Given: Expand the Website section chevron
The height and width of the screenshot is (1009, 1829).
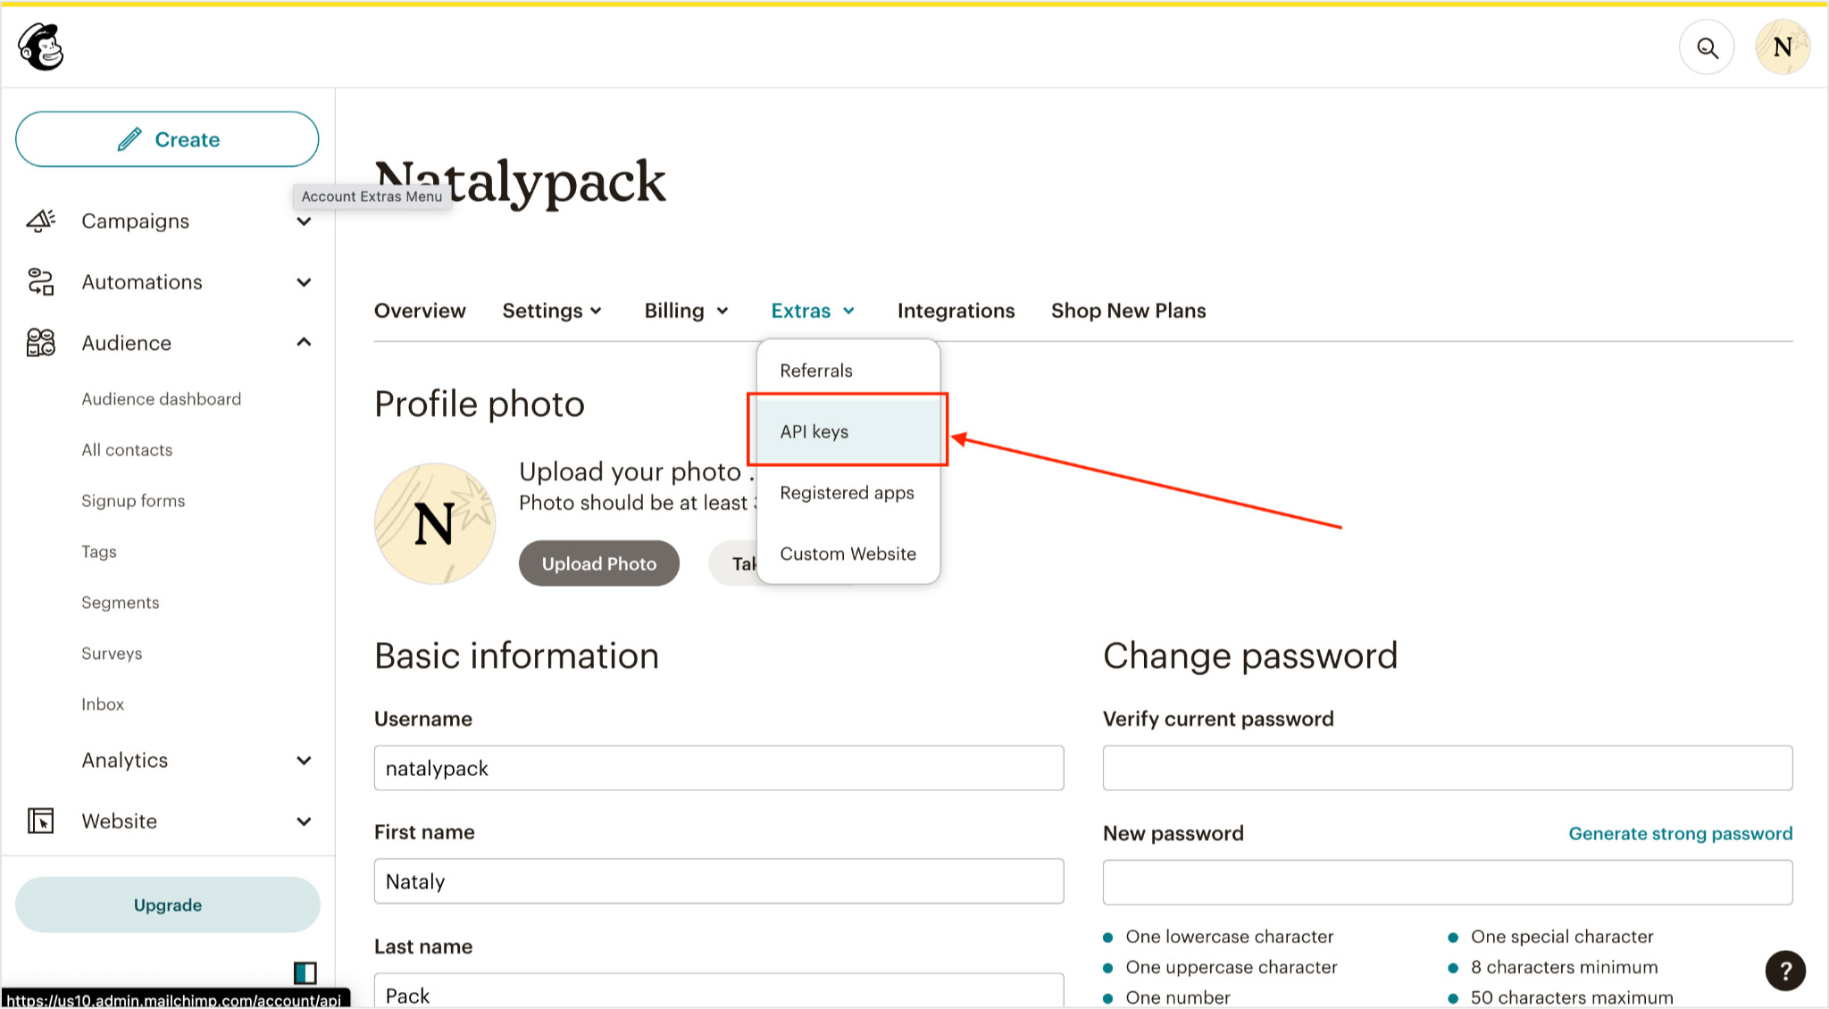Looking at the screenshot, I should click(x=304, y=821).
